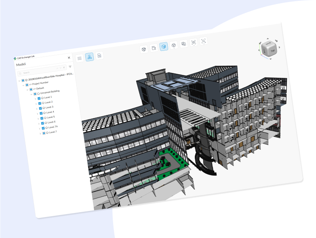Uncheck the Level 4 checkbox
Viewport: 316px width, 238px height.
pos(41,113)
